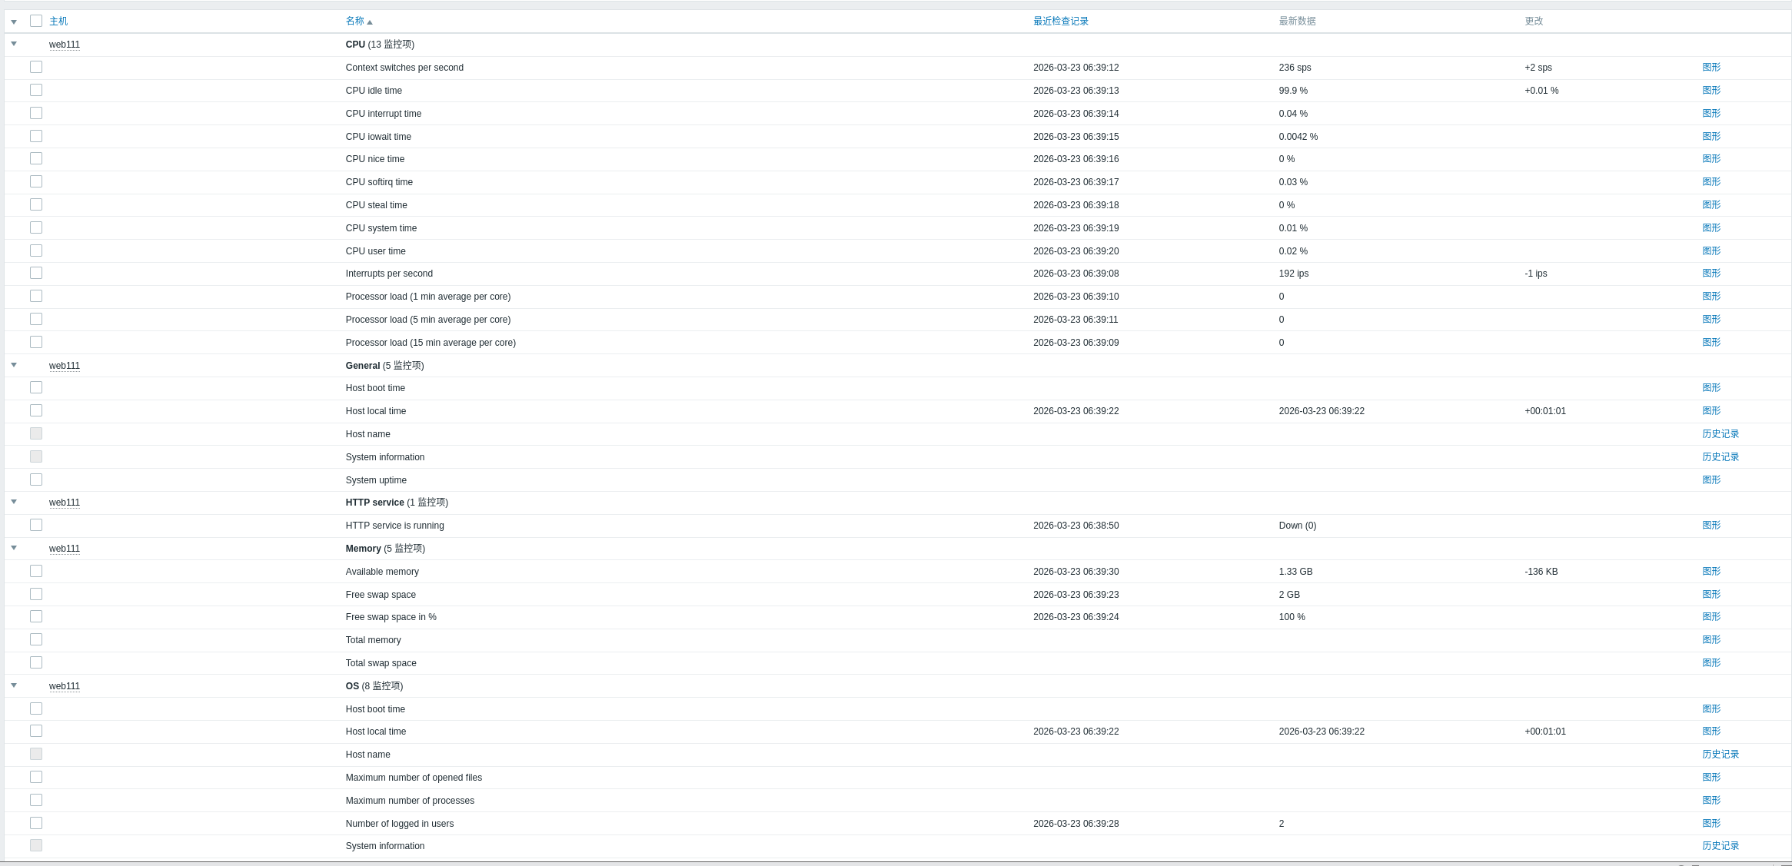Viewport: 1792px width, 866px height.
Task: Check the HTTP service is running checkbox
Action: click(x=36, y=525)
